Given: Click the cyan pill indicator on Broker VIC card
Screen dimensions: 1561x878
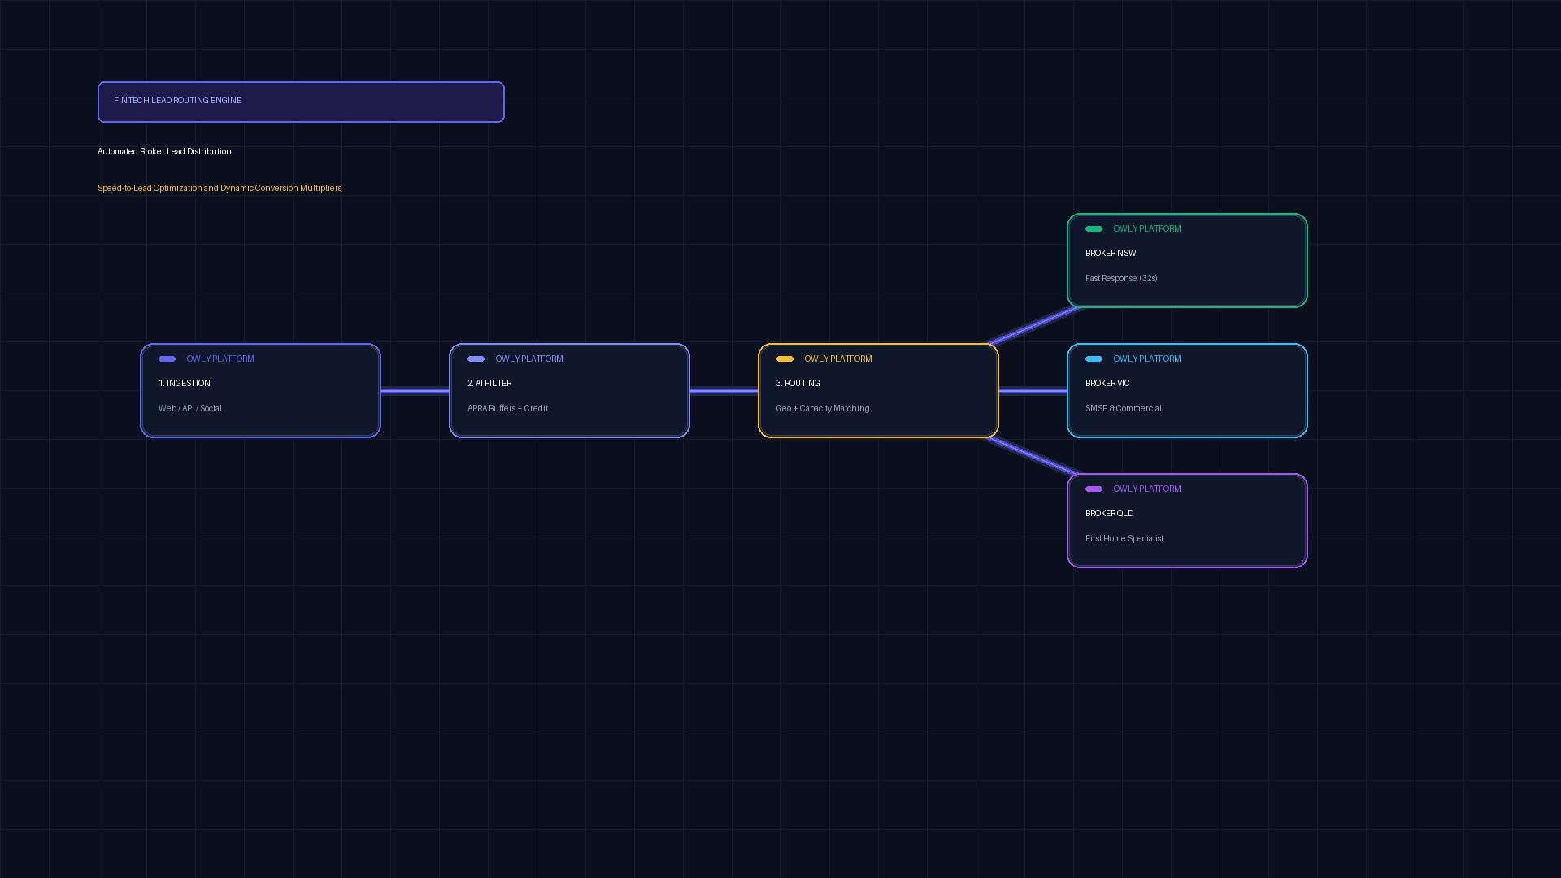Looking at the screenshot, I should (x=1094, y=359).
